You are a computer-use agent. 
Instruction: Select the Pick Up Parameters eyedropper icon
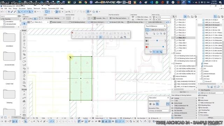point(12,12)
